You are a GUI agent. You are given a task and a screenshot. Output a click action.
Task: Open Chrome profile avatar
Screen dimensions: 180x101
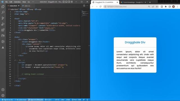click(174, 7)
